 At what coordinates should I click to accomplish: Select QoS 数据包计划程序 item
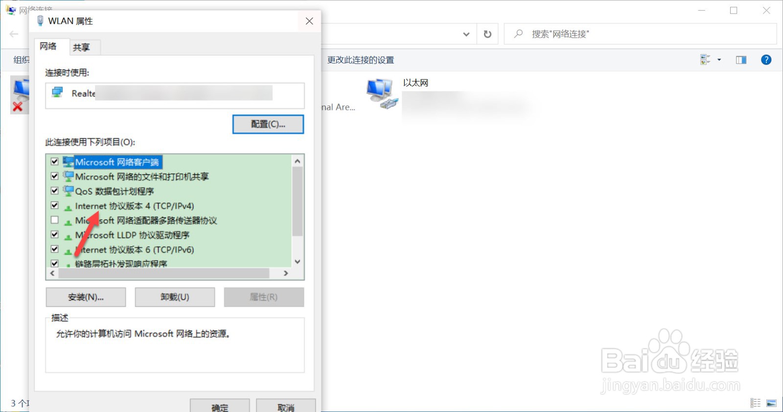coord(115,191)
